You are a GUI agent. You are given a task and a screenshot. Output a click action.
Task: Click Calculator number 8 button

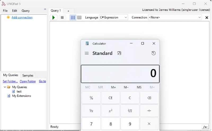click(x=111, y=124)
